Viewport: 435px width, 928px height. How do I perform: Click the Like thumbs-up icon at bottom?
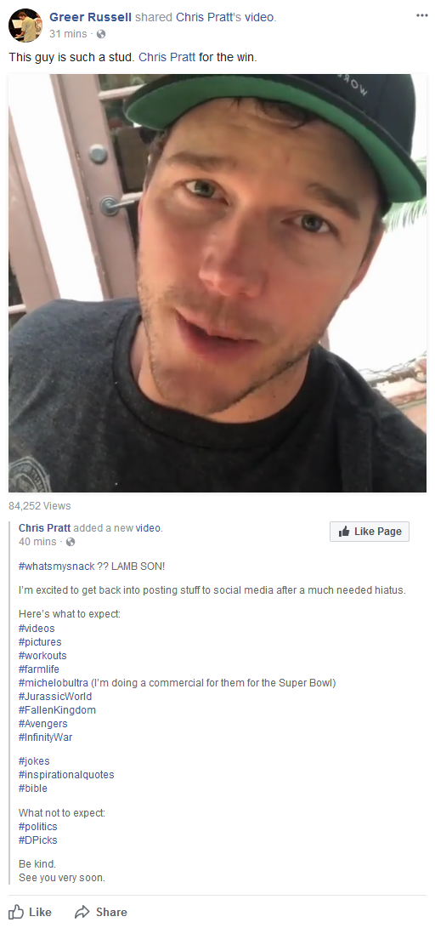point(16,912)
